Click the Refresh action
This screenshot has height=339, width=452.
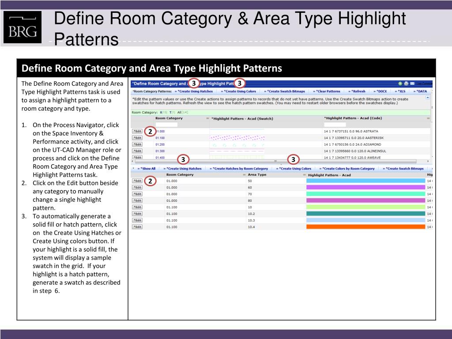click(x=358, y=91)
